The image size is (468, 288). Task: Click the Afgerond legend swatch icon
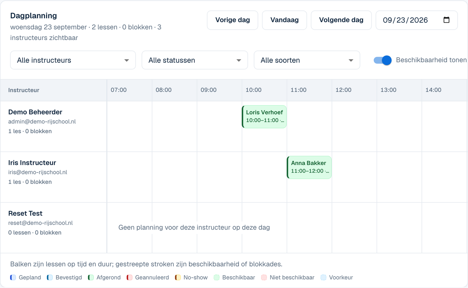click(x=91, y=277)
